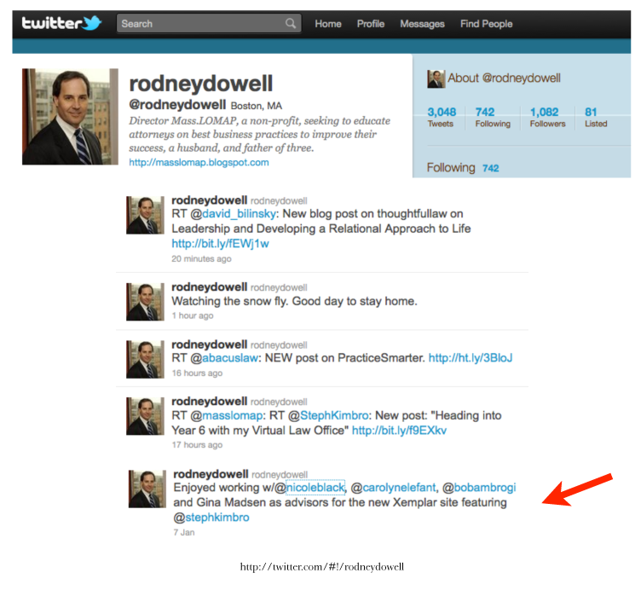
Task: Open the Find People menu item
Action: [x=486, y=24]
